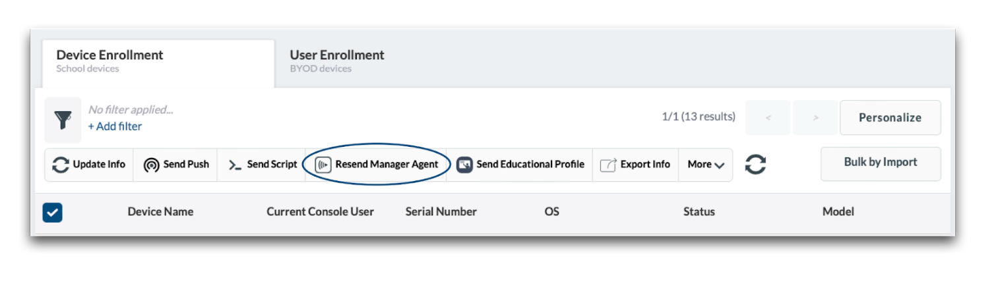
Task: Click the Send Educational Profile icon
Action: click(464, 165)
